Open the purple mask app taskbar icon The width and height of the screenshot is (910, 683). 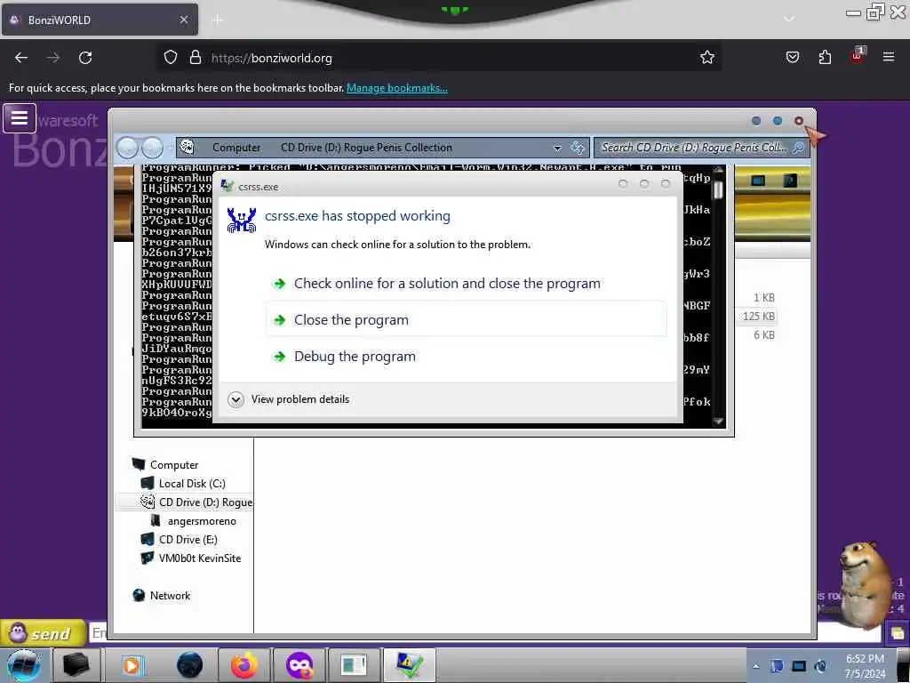(299, 665)
